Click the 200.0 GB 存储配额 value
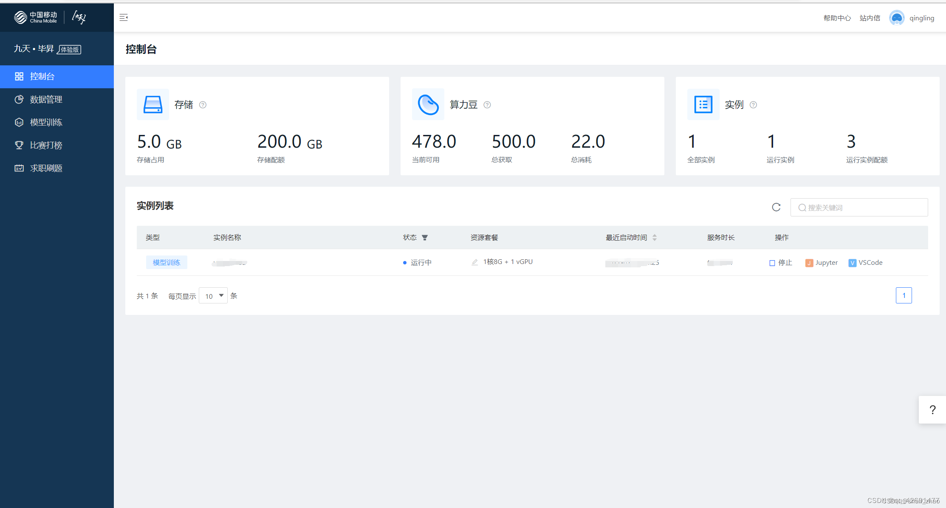 pyautogui.click(x=290, y=142)
